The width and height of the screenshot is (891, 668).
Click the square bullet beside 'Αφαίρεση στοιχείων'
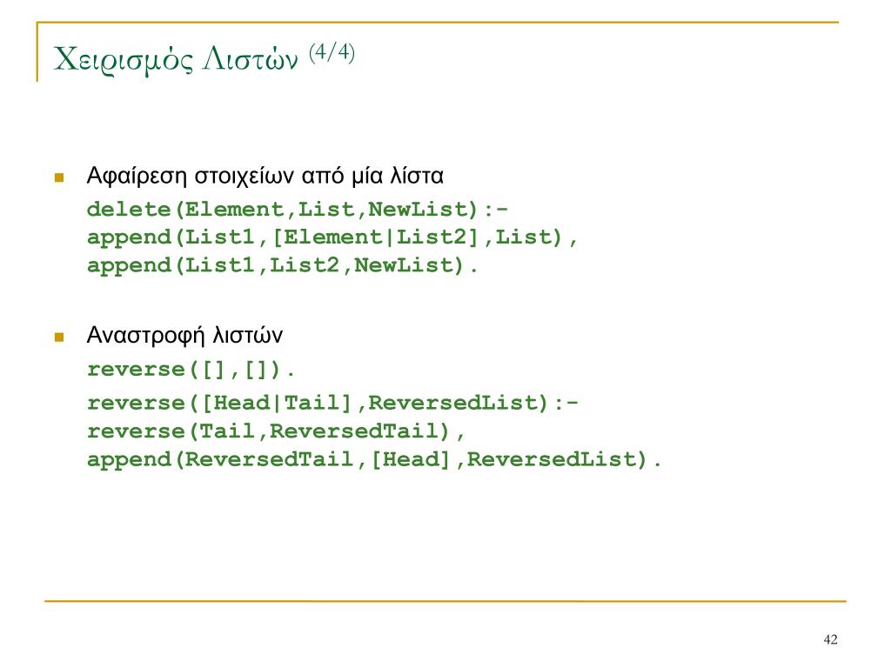pyautogui.click(x=59, y=177)
